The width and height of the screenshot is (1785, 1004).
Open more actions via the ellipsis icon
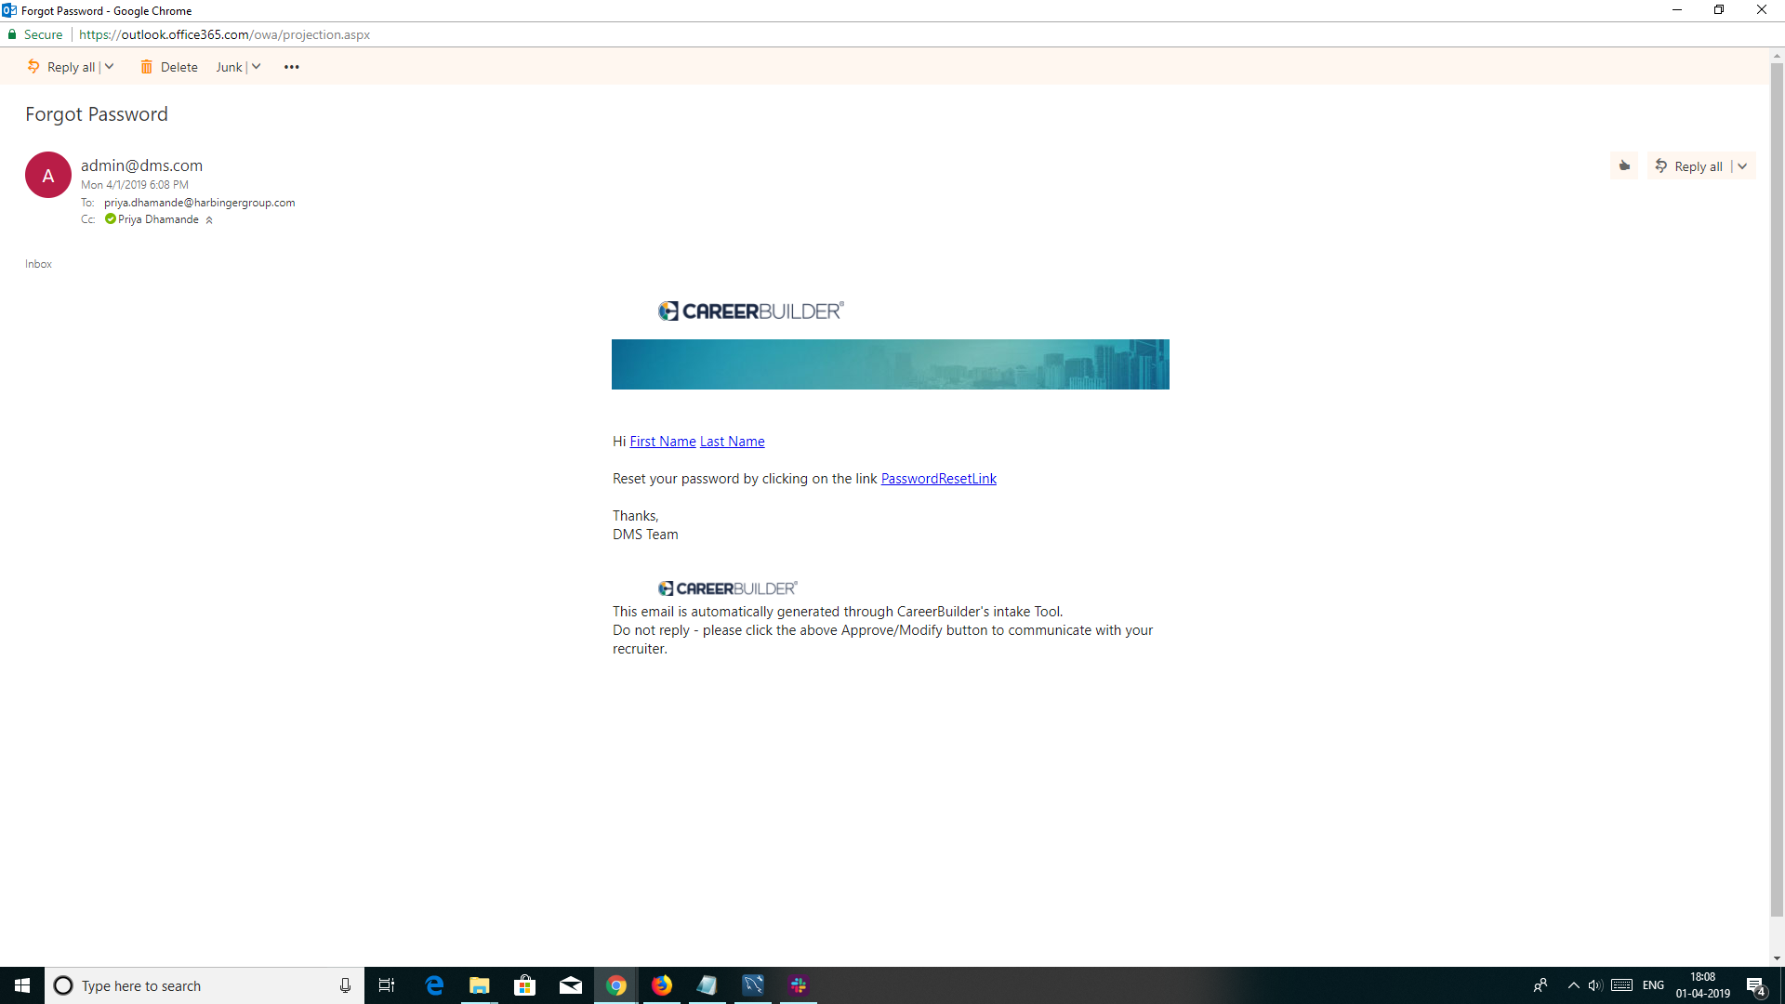pos(291,66)
